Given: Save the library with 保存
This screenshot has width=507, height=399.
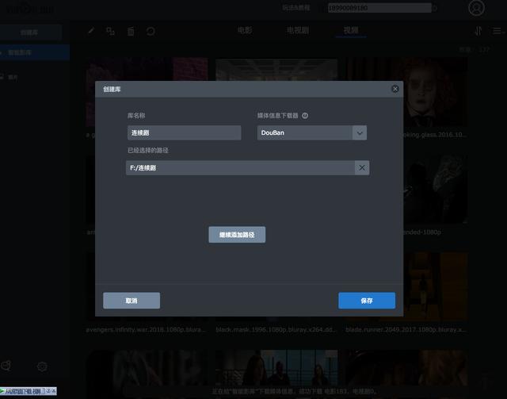Looking at the screenshot, I should coord(367,301).
